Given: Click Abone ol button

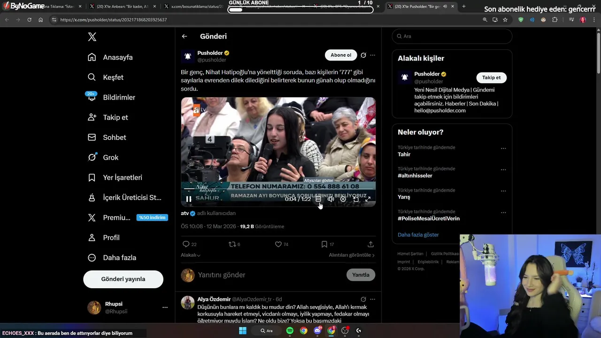Looking at the screenshot, I should click(x=341, y=55).
